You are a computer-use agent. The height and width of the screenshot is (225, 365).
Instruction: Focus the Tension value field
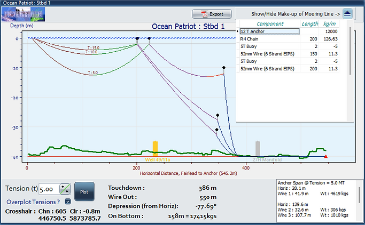tap(49, 189)
